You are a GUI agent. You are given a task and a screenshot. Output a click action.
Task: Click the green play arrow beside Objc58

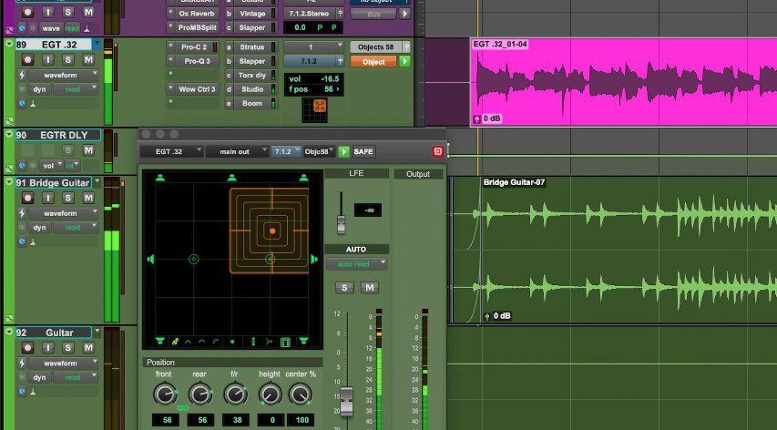point(344,151)
